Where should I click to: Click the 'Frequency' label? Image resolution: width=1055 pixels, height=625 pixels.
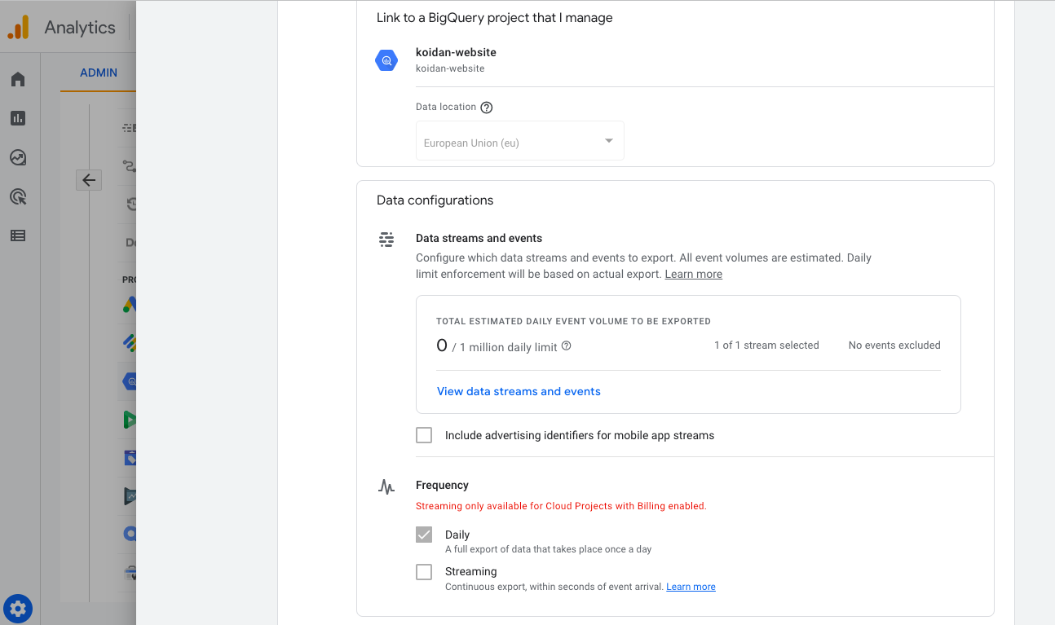coord(442,485)
